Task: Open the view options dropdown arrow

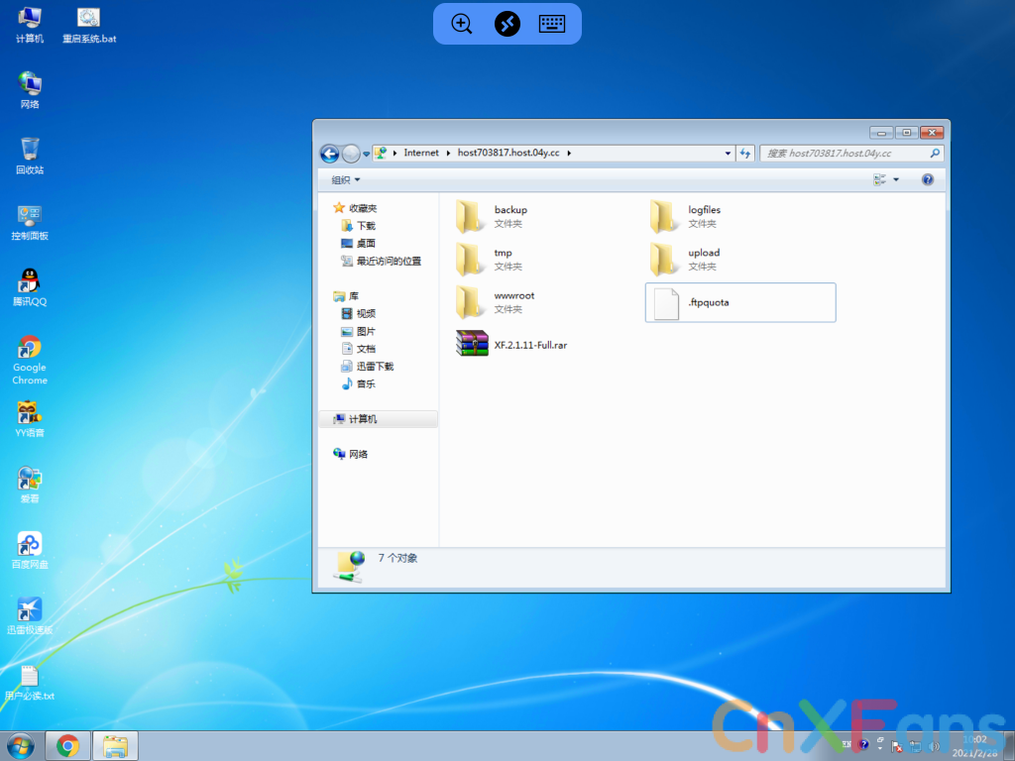Action: [x=896, y=179]
